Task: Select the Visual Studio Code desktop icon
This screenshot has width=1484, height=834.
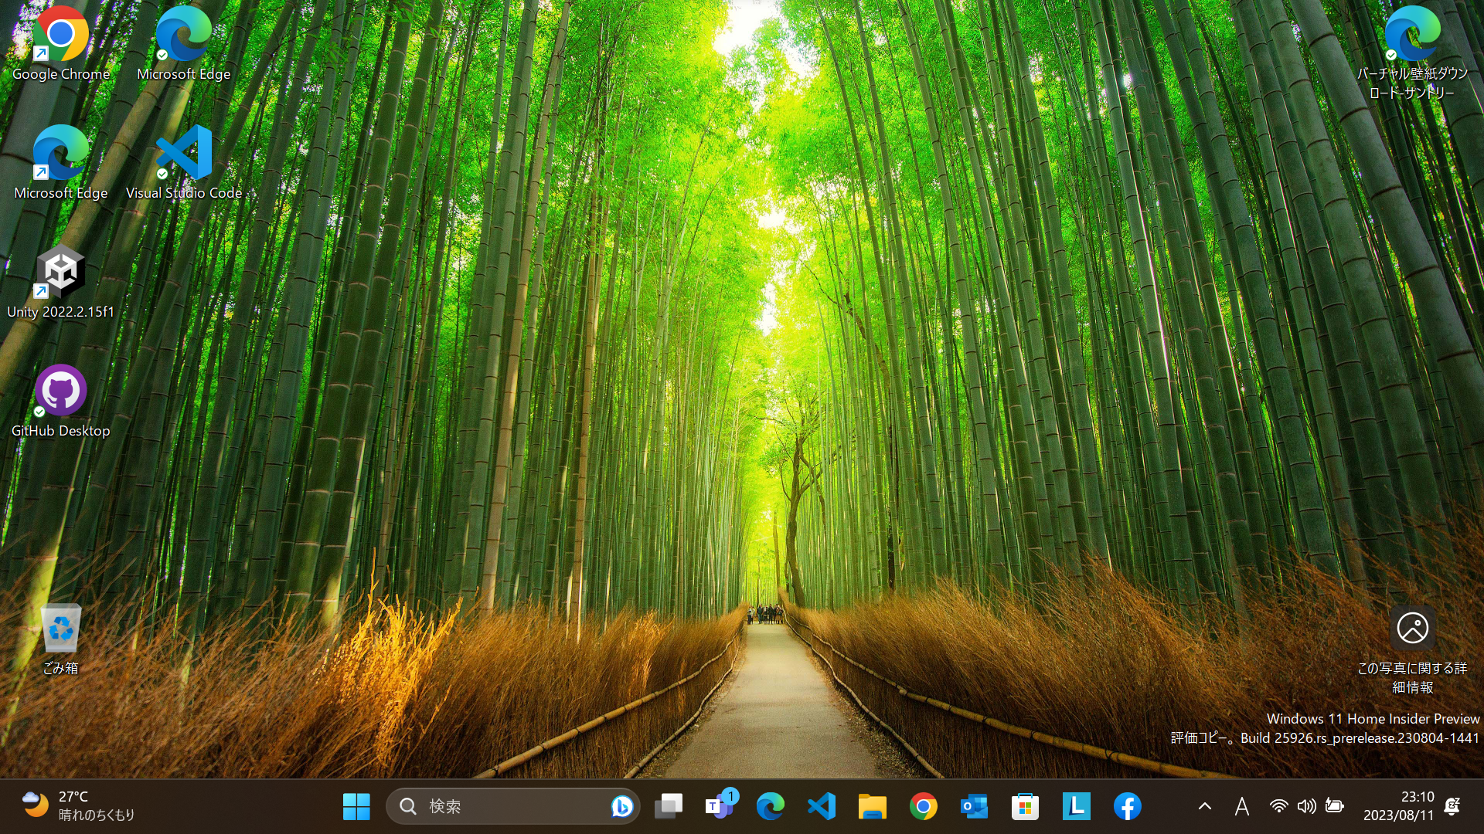Action: coord(183,163)
